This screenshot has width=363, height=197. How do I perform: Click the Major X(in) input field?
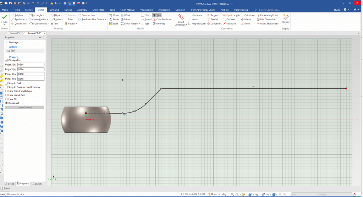[31, 65]
